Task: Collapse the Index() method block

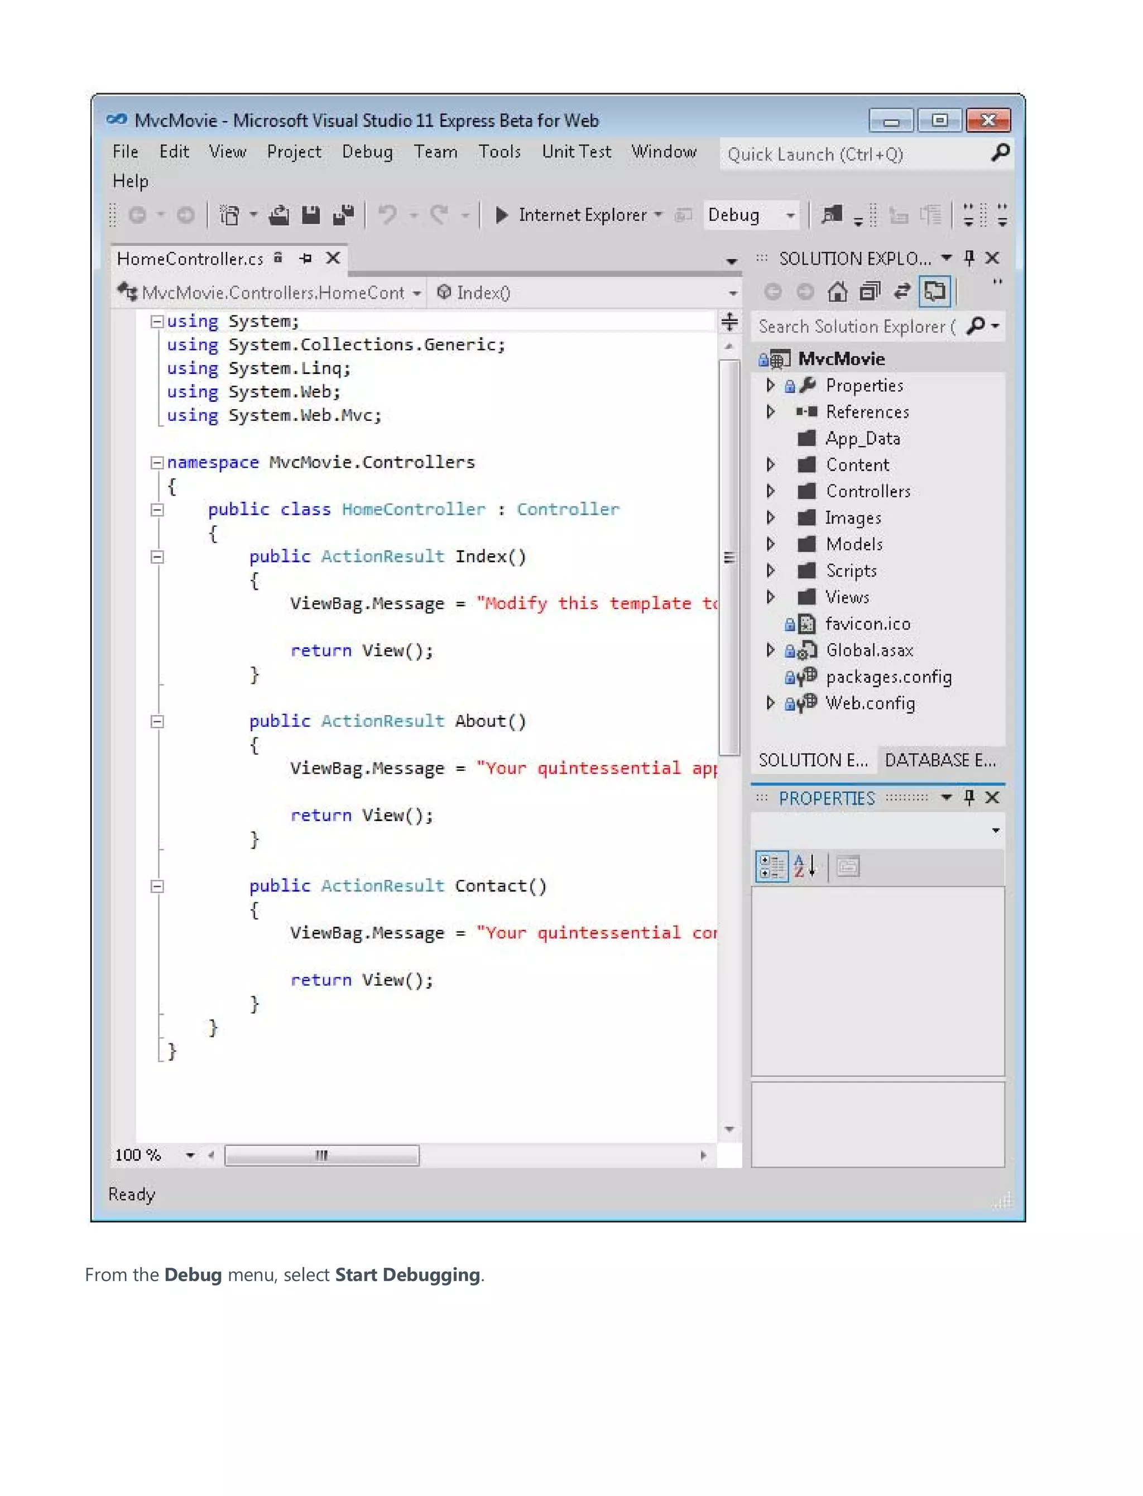Action: 156,557
